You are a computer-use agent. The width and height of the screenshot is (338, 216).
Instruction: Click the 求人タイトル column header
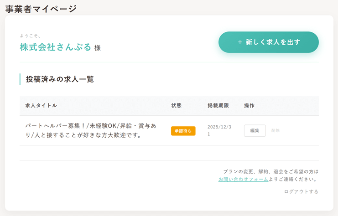coord(41,106)
